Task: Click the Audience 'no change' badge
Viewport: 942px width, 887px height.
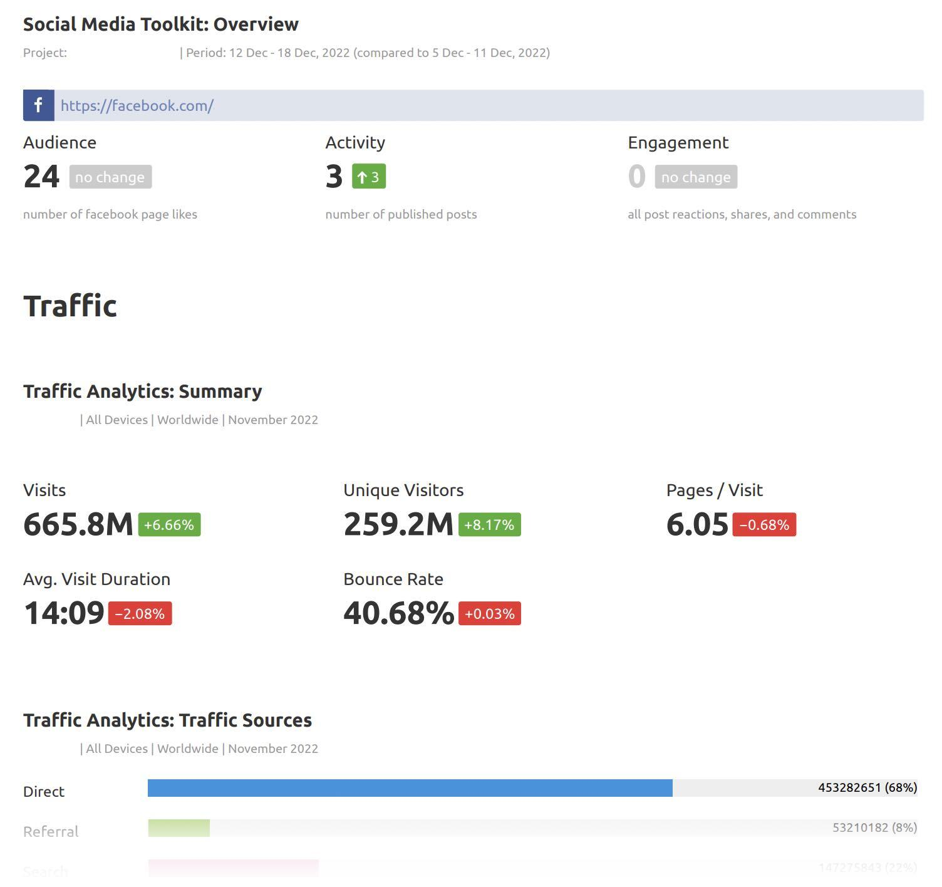Action: 110,177
